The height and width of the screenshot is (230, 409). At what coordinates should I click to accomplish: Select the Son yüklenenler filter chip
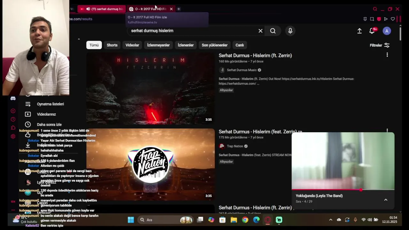(x=215, y=45)
